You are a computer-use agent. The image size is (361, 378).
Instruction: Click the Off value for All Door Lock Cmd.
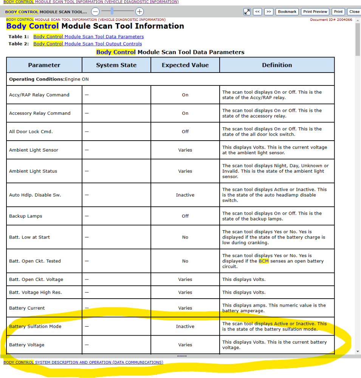coord(185,132)
